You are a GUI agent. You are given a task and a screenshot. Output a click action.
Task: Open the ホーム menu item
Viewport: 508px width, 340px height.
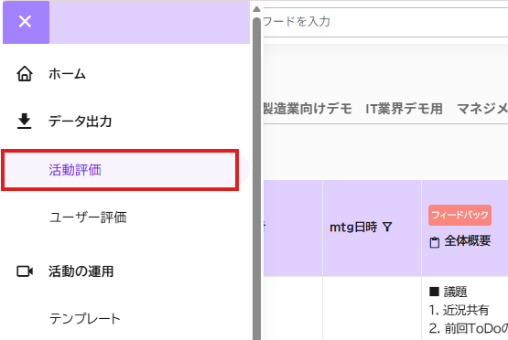tap(67, 74)
